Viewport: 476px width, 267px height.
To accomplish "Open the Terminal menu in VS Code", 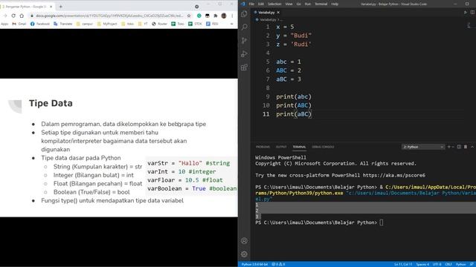I will 321,4.
